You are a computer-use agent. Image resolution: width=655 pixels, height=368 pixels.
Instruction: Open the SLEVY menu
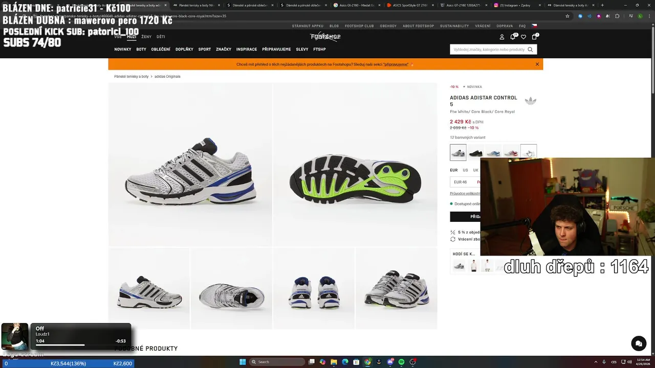click(302, 50)
